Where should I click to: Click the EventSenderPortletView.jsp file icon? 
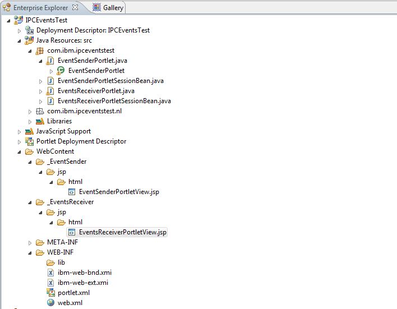coord(72,192)
